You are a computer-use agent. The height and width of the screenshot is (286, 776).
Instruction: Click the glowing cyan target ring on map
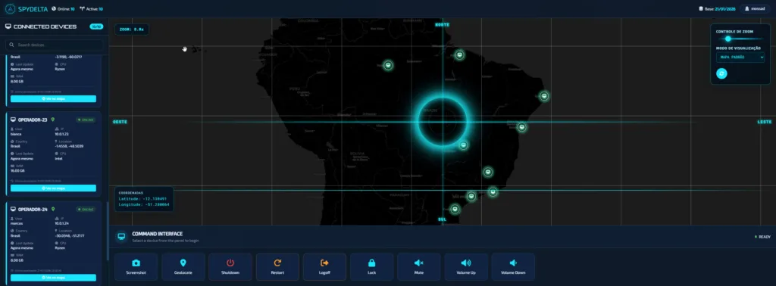pos(443,121)
